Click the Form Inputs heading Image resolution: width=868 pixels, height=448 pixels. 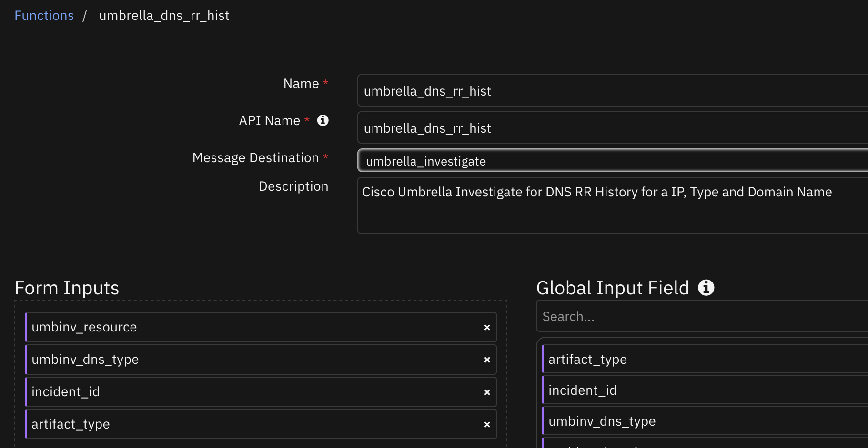67,288
